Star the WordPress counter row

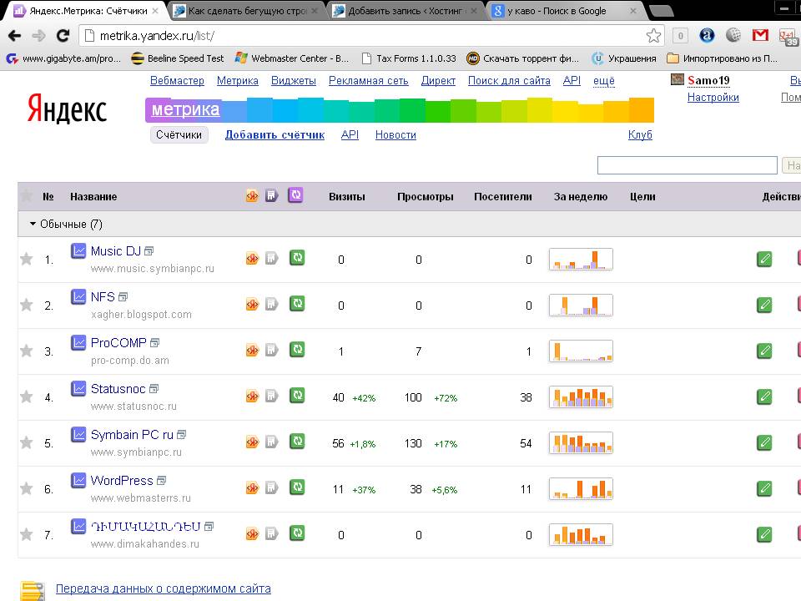point(27,488)
